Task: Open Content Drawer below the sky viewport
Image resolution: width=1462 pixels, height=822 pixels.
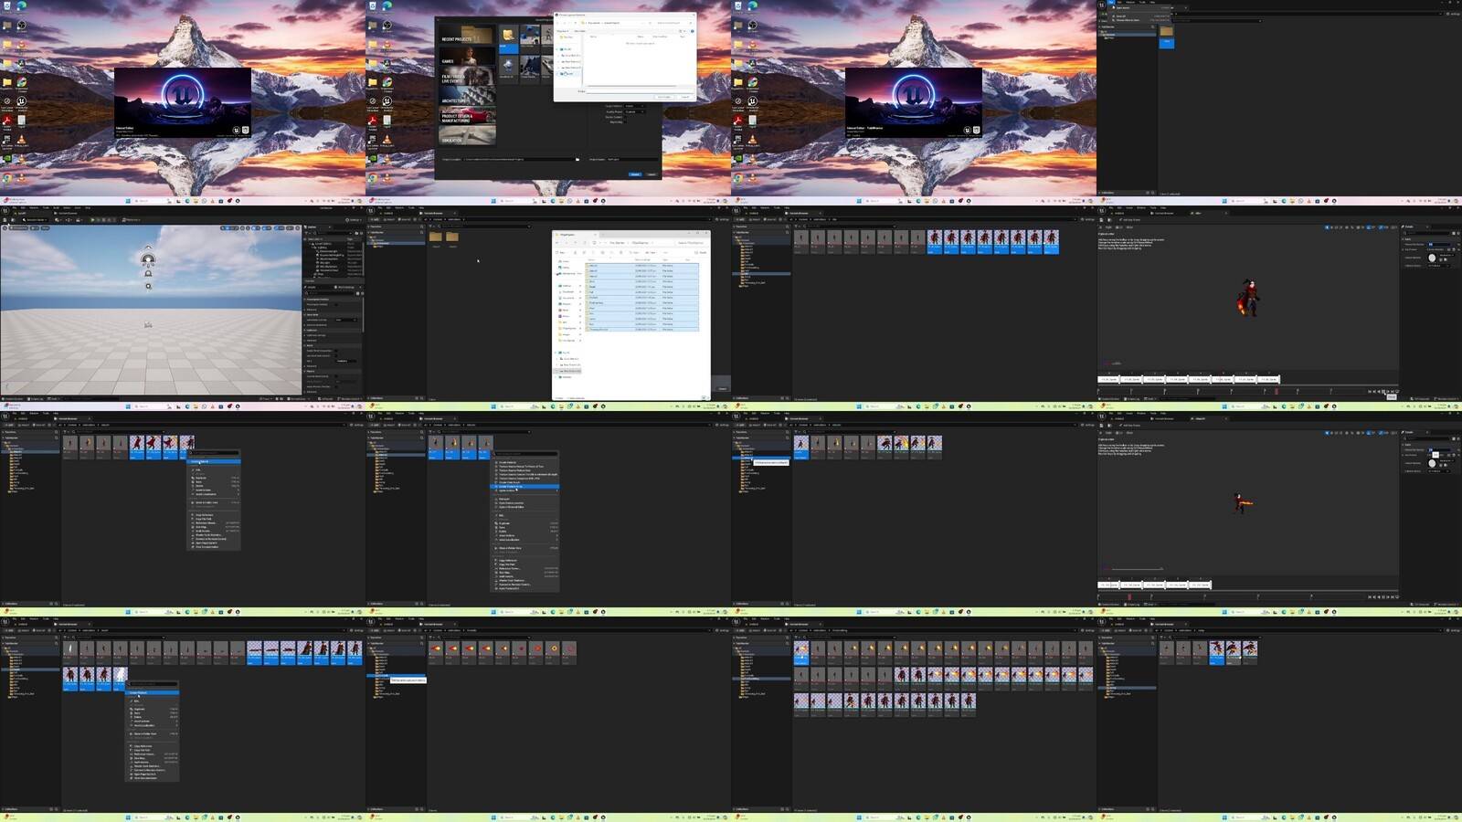Action: click(13, 398)
